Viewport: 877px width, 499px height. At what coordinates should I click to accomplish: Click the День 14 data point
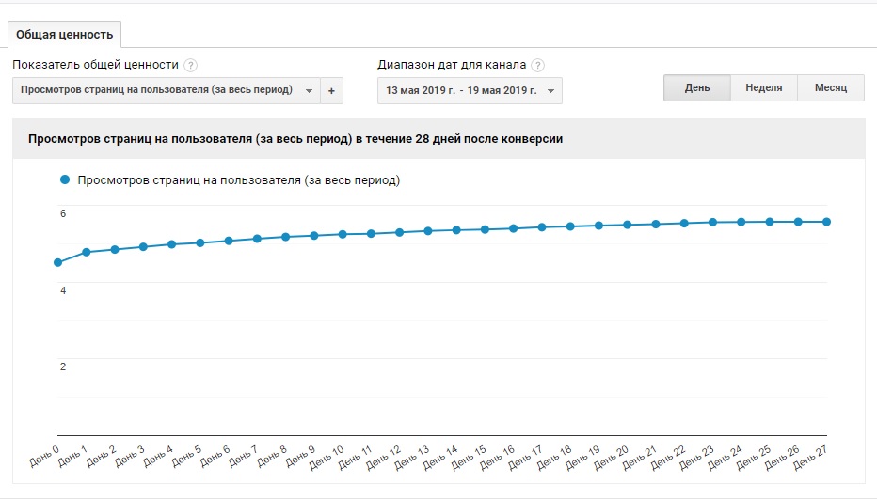(x=456, y=230)
